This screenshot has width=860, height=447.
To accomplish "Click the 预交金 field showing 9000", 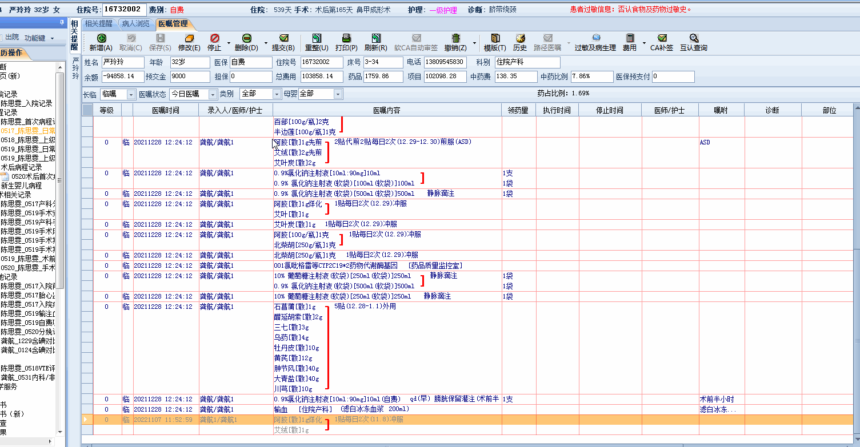I will click(x=190, y=76).
